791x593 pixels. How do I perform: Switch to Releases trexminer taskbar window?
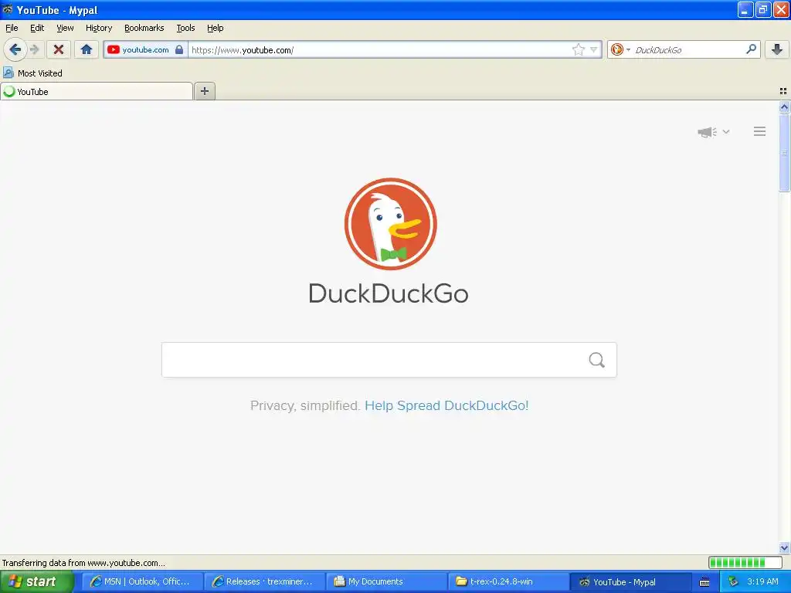click(x=265, y=582)
